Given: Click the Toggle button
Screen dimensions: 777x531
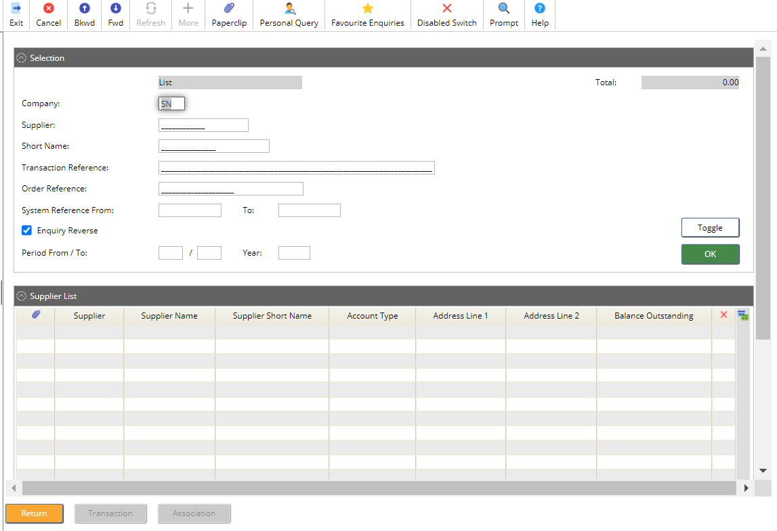Looking at the screenshot, I should click(x=710, y=228).
